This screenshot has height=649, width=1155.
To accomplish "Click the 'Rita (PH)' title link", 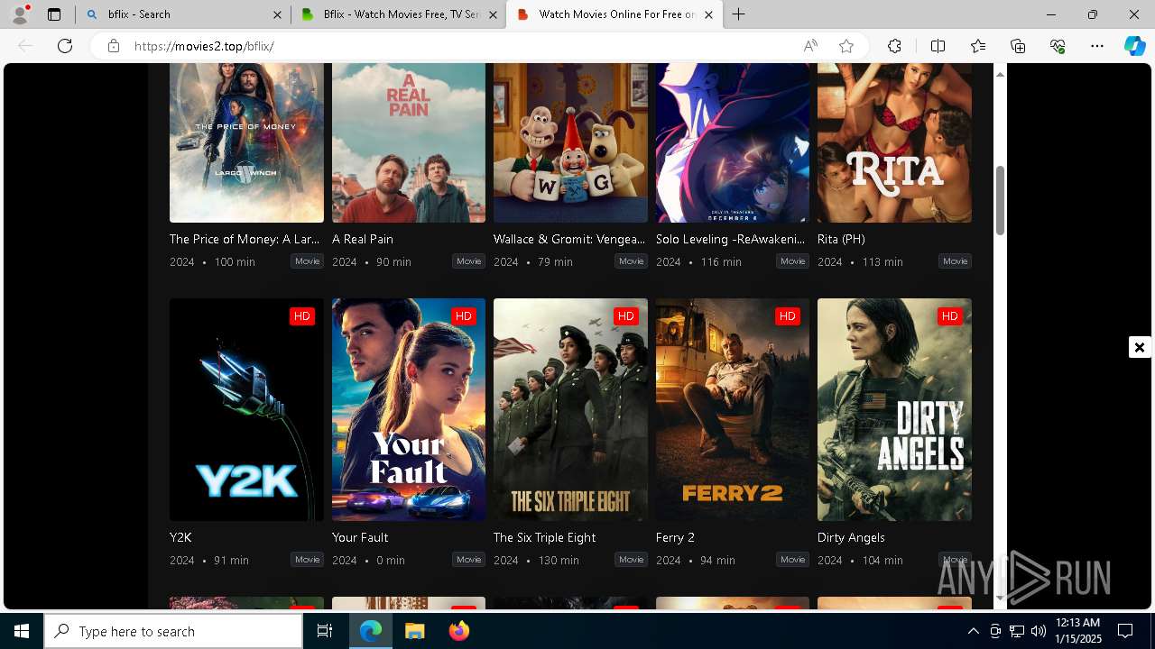I will [x=841, y=239].
